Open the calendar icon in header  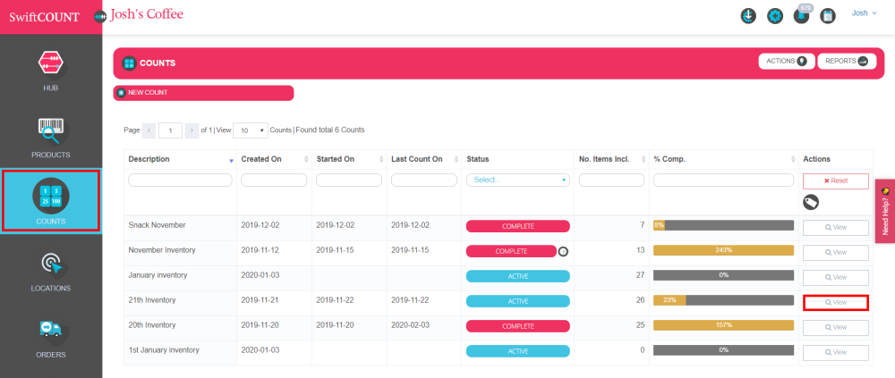[828, 16]
